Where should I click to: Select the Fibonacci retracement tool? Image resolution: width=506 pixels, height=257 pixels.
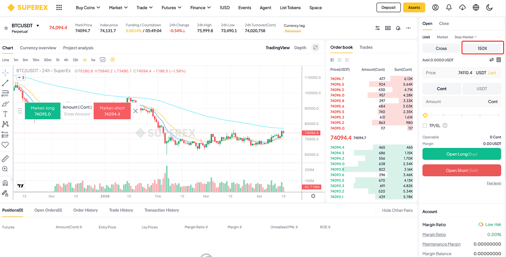tap(5, 93)
